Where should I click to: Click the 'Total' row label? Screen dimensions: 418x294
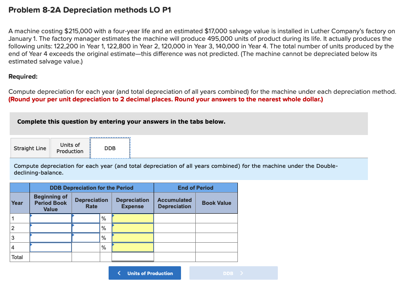[17, 257]
